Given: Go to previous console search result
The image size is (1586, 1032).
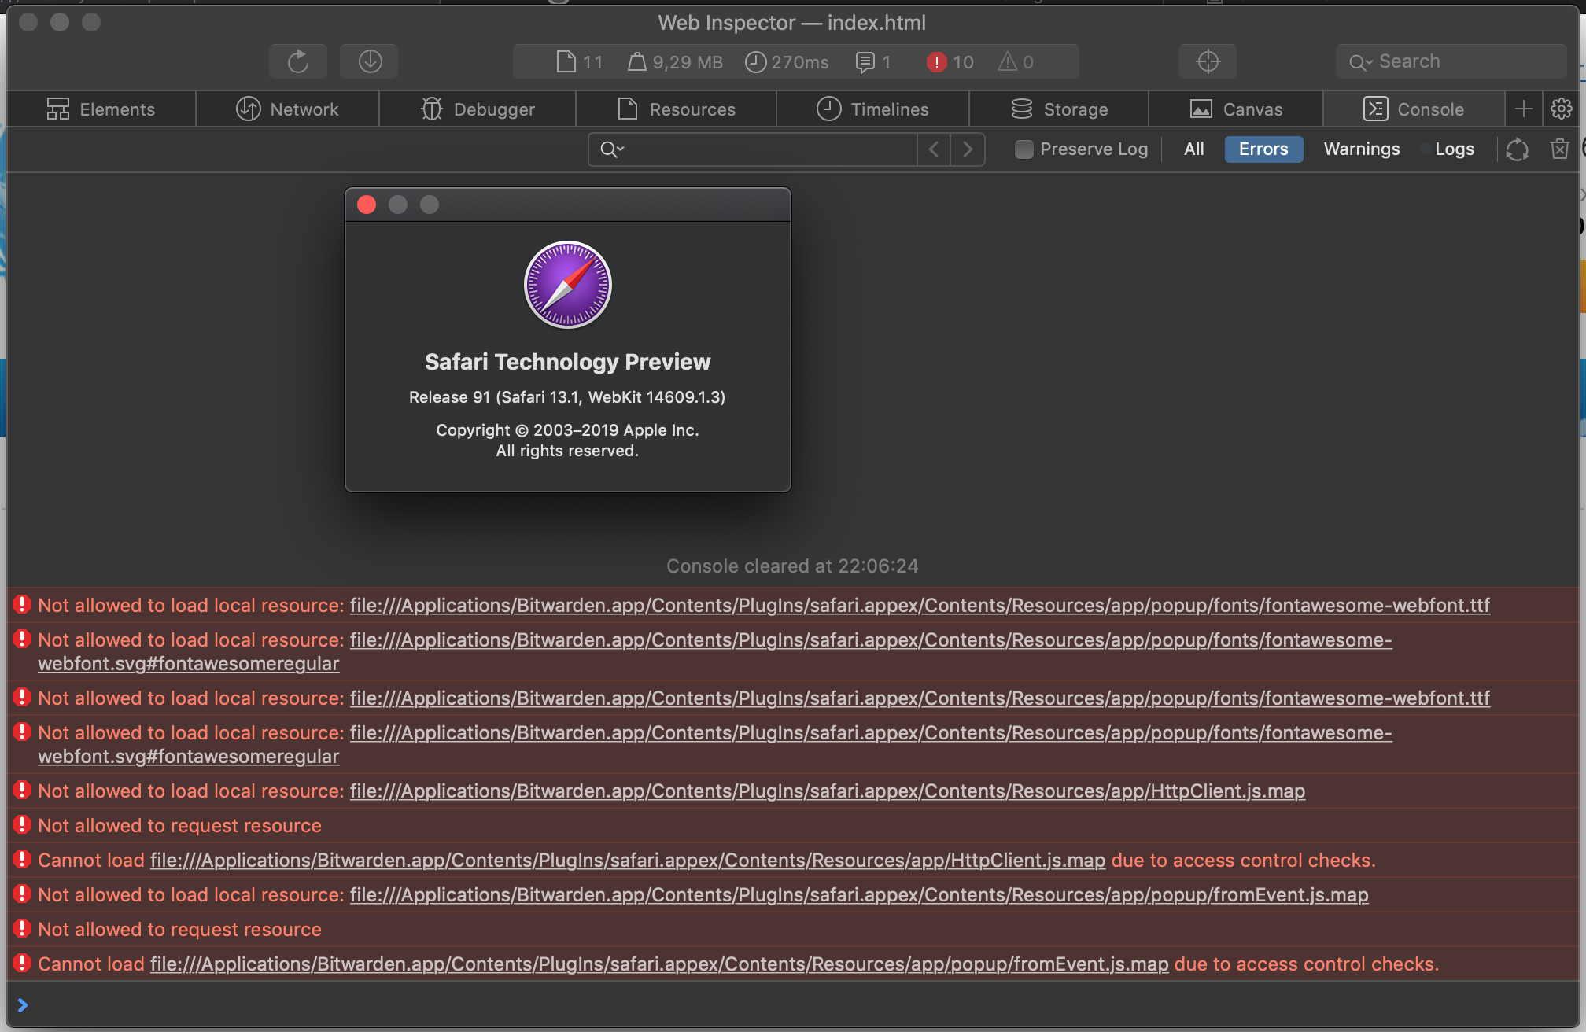Looking at the screenshot, I should (934, 149).
